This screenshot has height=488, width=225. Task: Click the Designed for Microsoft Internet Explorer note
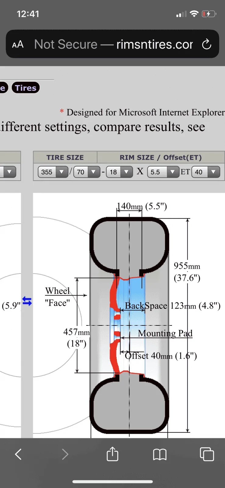[142, 112]
